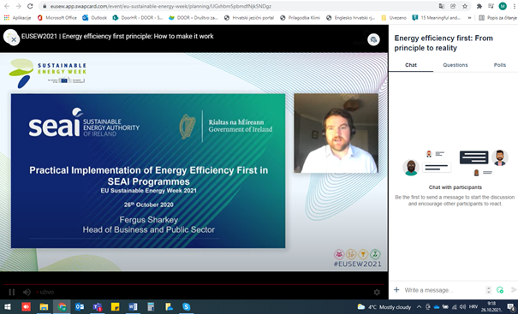Click the Chrome icon in the taskbar

click(62, 307)
